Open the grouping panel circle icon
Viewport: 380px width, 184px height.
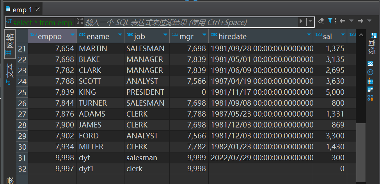[370, 72]
